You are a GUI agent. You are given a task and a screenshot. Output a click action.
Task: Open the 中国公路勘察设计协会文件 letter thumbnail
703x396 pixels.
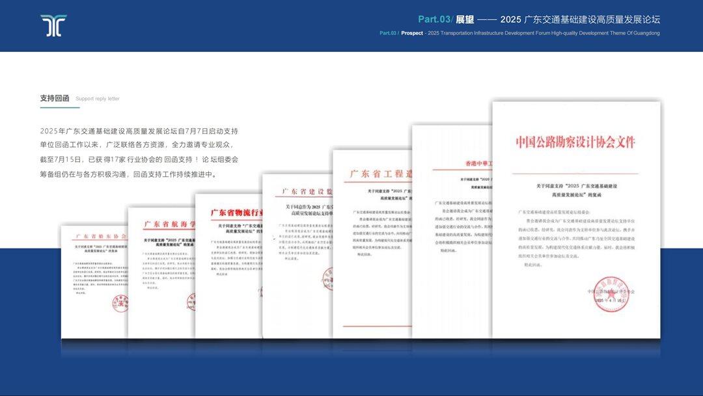tap(576, 220)
